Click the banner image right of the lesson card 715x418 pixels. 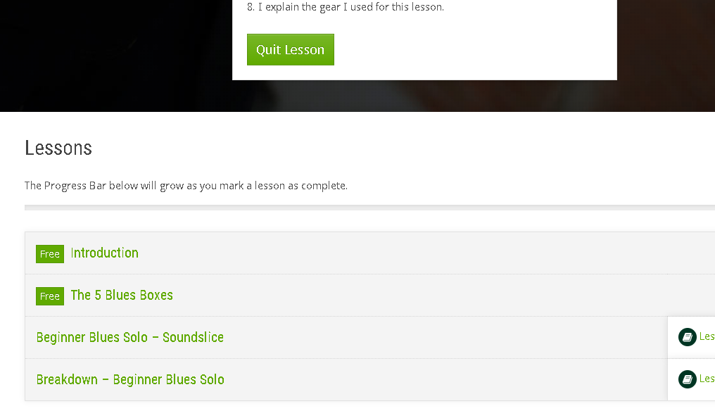[x=666, y=56]
